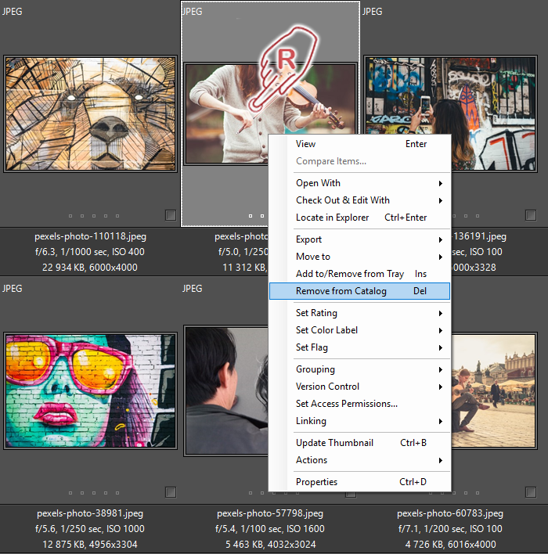548x554 pixels.
Task: Click Locate in Explorer
Action: (359, 218)
